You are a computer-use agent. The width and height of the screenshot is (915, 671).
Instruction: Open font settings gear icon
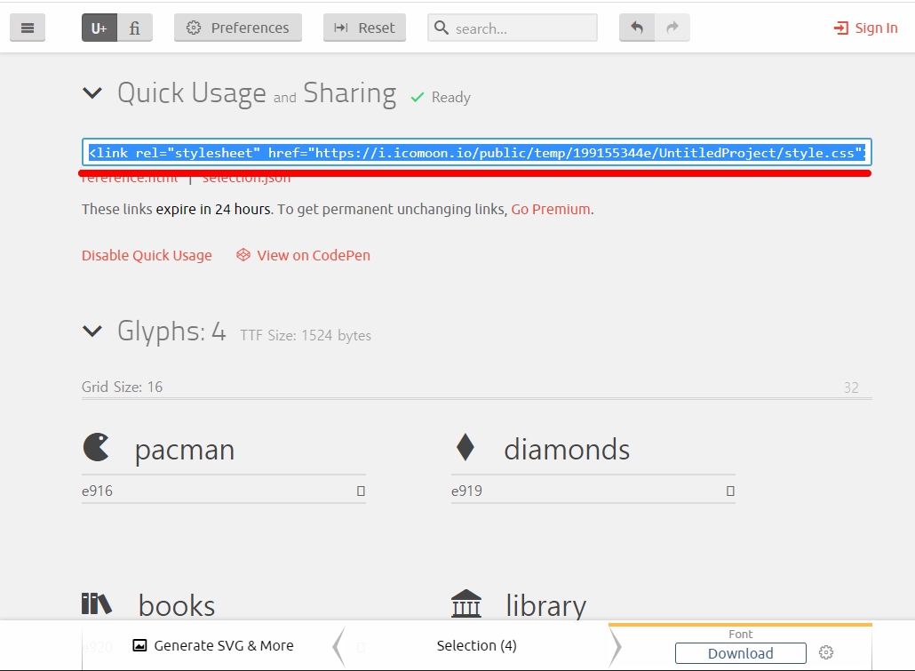(825, 652)
